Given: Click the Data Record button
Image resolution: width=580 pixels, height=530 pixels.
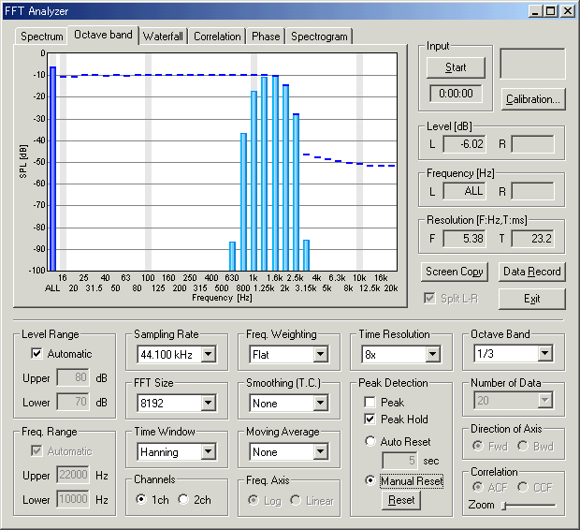Looking at the screenshot, I should tap(532, 272).
